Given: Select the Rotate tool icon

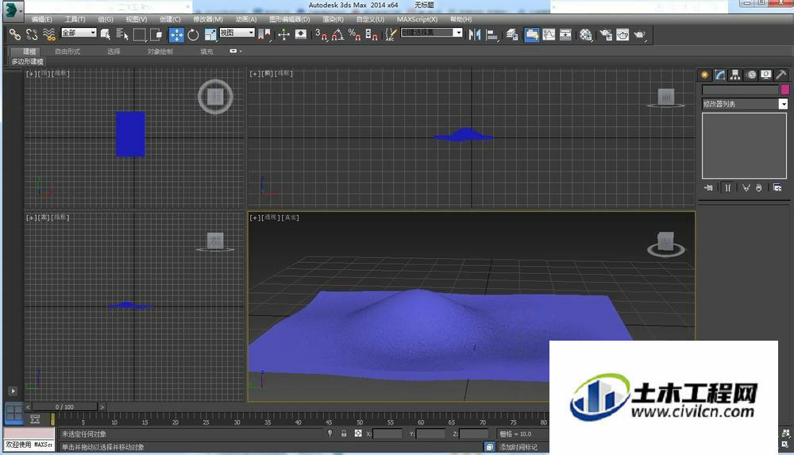Looking at the screenshot, I should [x=193, y=34].
